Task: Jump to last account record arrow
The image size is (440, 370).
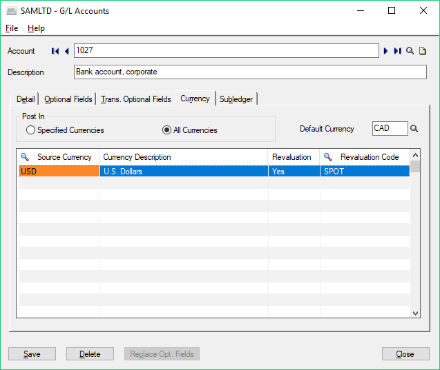Action: (397, 51)
